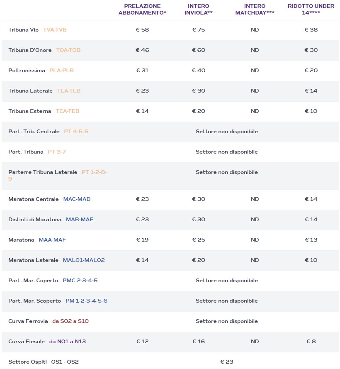Click the Intero Inviola column header
This screenshot has height=369, width=340.
198,10
